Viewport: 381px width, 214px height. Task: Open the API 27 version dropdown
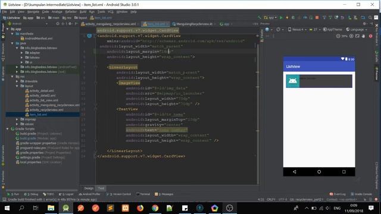(315, 29)
